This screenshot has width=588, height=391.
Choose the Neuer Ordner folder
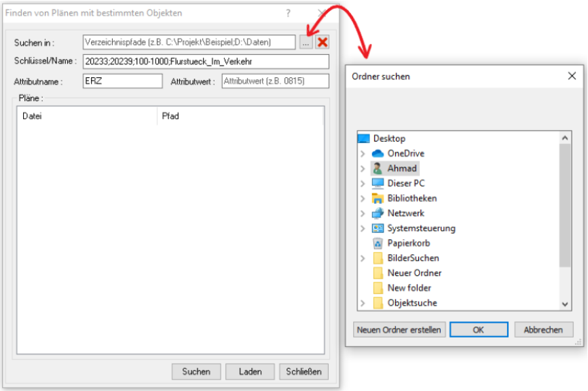pos(414,273)
